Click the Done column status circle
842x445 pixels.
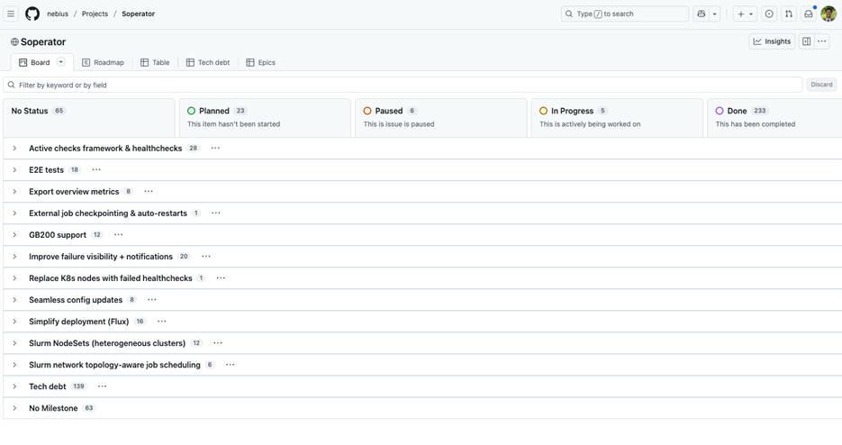(720, 111)
